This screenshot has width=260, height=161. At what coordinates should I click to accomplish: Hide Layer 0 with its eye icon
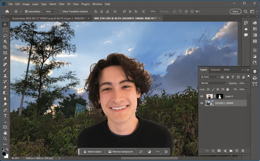click(202, 96)
